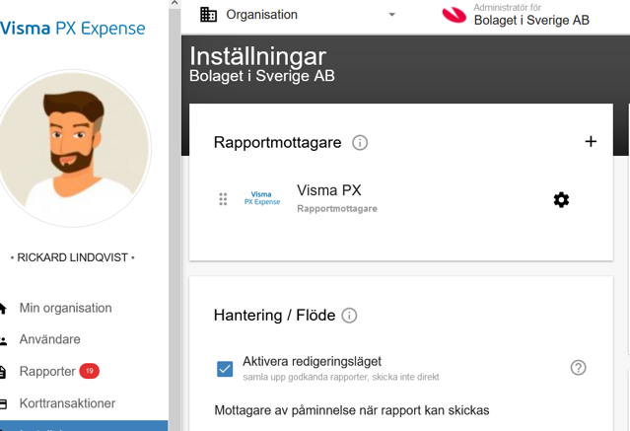Click the plus icon to add Rapportmottagare

click(x=591, y=141)
